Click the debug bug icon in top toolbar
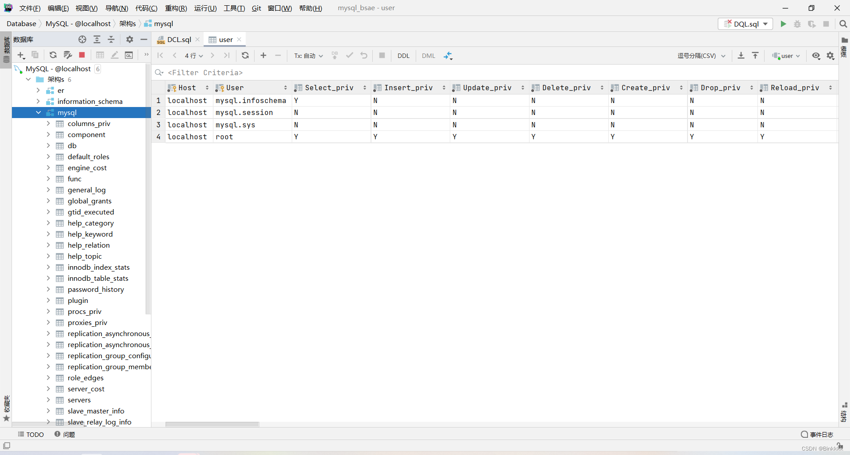The image size is (850, 455). click(x=797, y=24)
